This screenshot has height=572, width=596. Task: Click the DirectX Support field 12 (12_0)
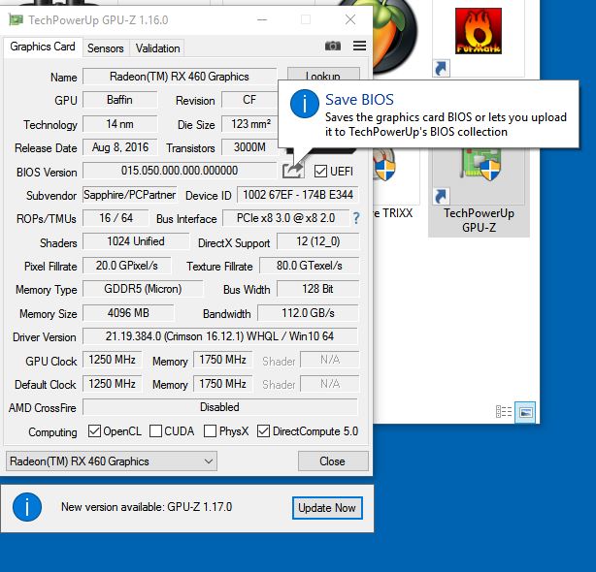click(317, 241)
